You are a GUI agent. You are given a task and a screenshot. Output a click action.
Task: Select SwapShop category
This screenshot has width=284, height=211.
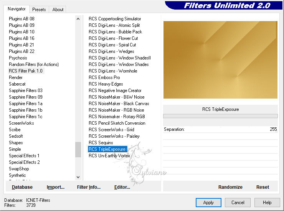click(19, 169)
